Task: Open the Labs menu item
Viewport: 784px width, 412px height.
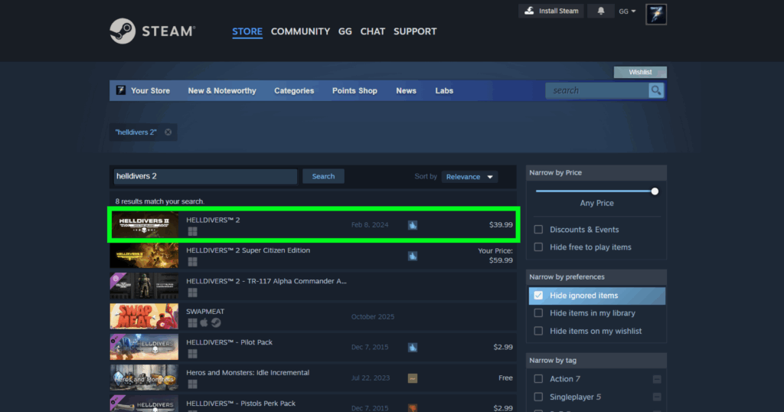Action: 444,90
